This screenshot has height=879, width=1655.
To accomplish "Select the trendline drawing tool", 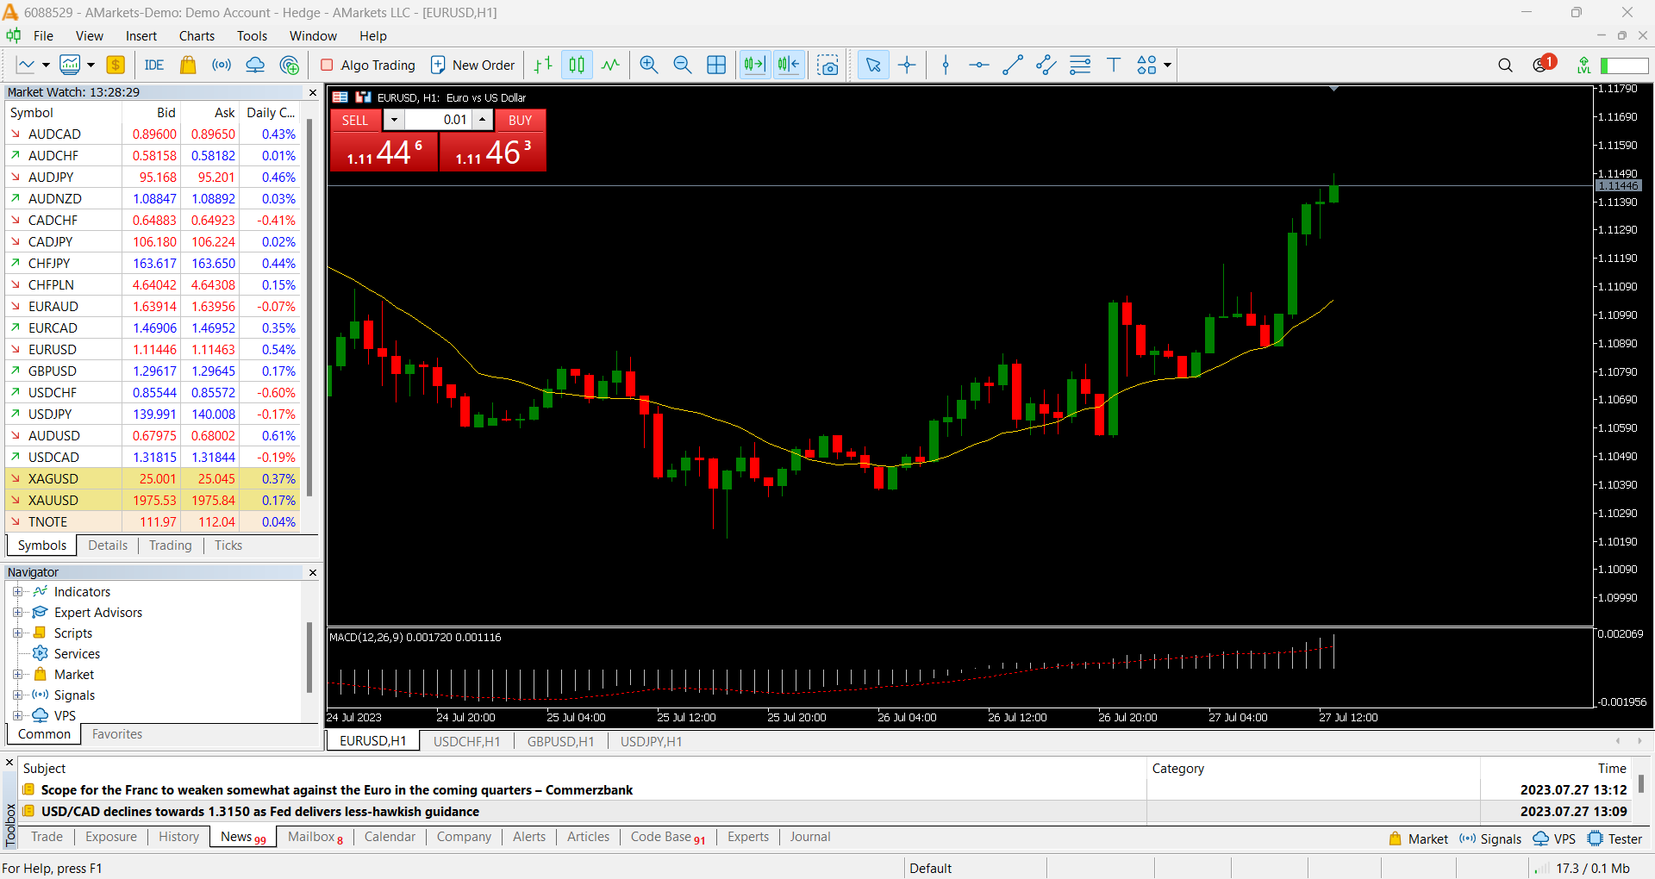I will point(1013,65).
